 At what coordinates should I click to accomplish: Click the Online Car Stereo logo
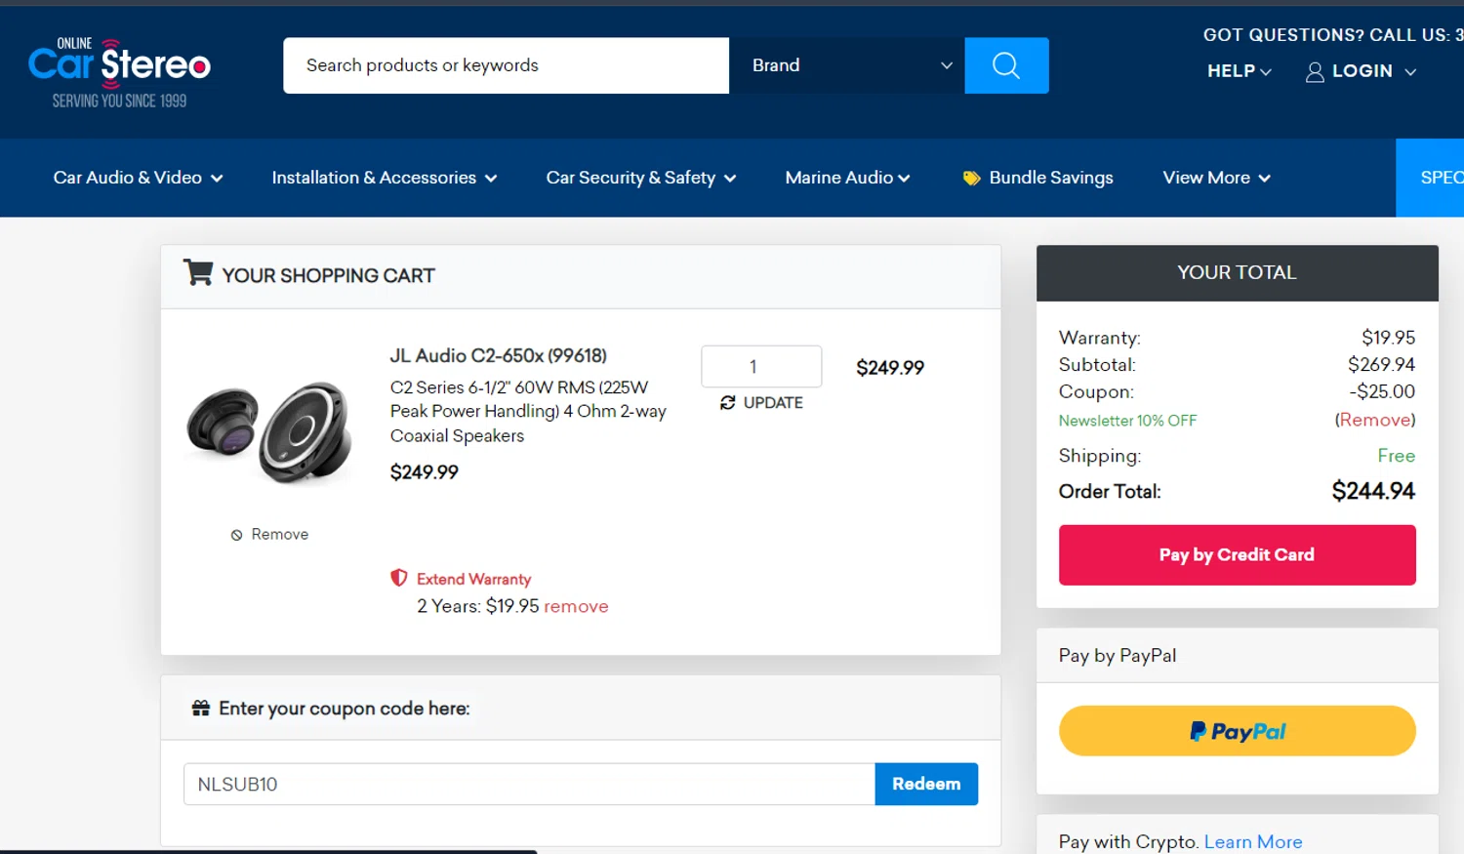pyautogui.click(x=119, y=73)
